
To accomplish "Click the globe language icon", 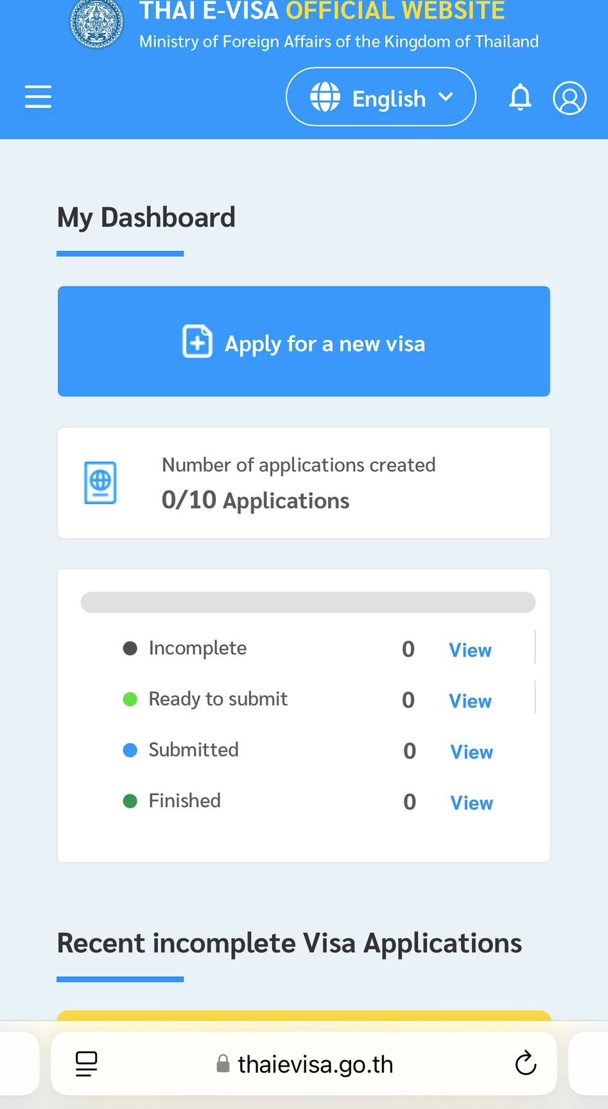I will 326,98.
